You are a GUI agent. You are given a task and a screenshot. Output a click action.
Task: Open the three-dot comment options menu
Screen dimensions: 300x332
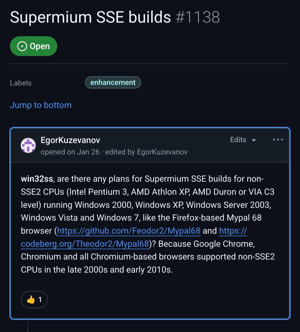[x=278, y=140]
